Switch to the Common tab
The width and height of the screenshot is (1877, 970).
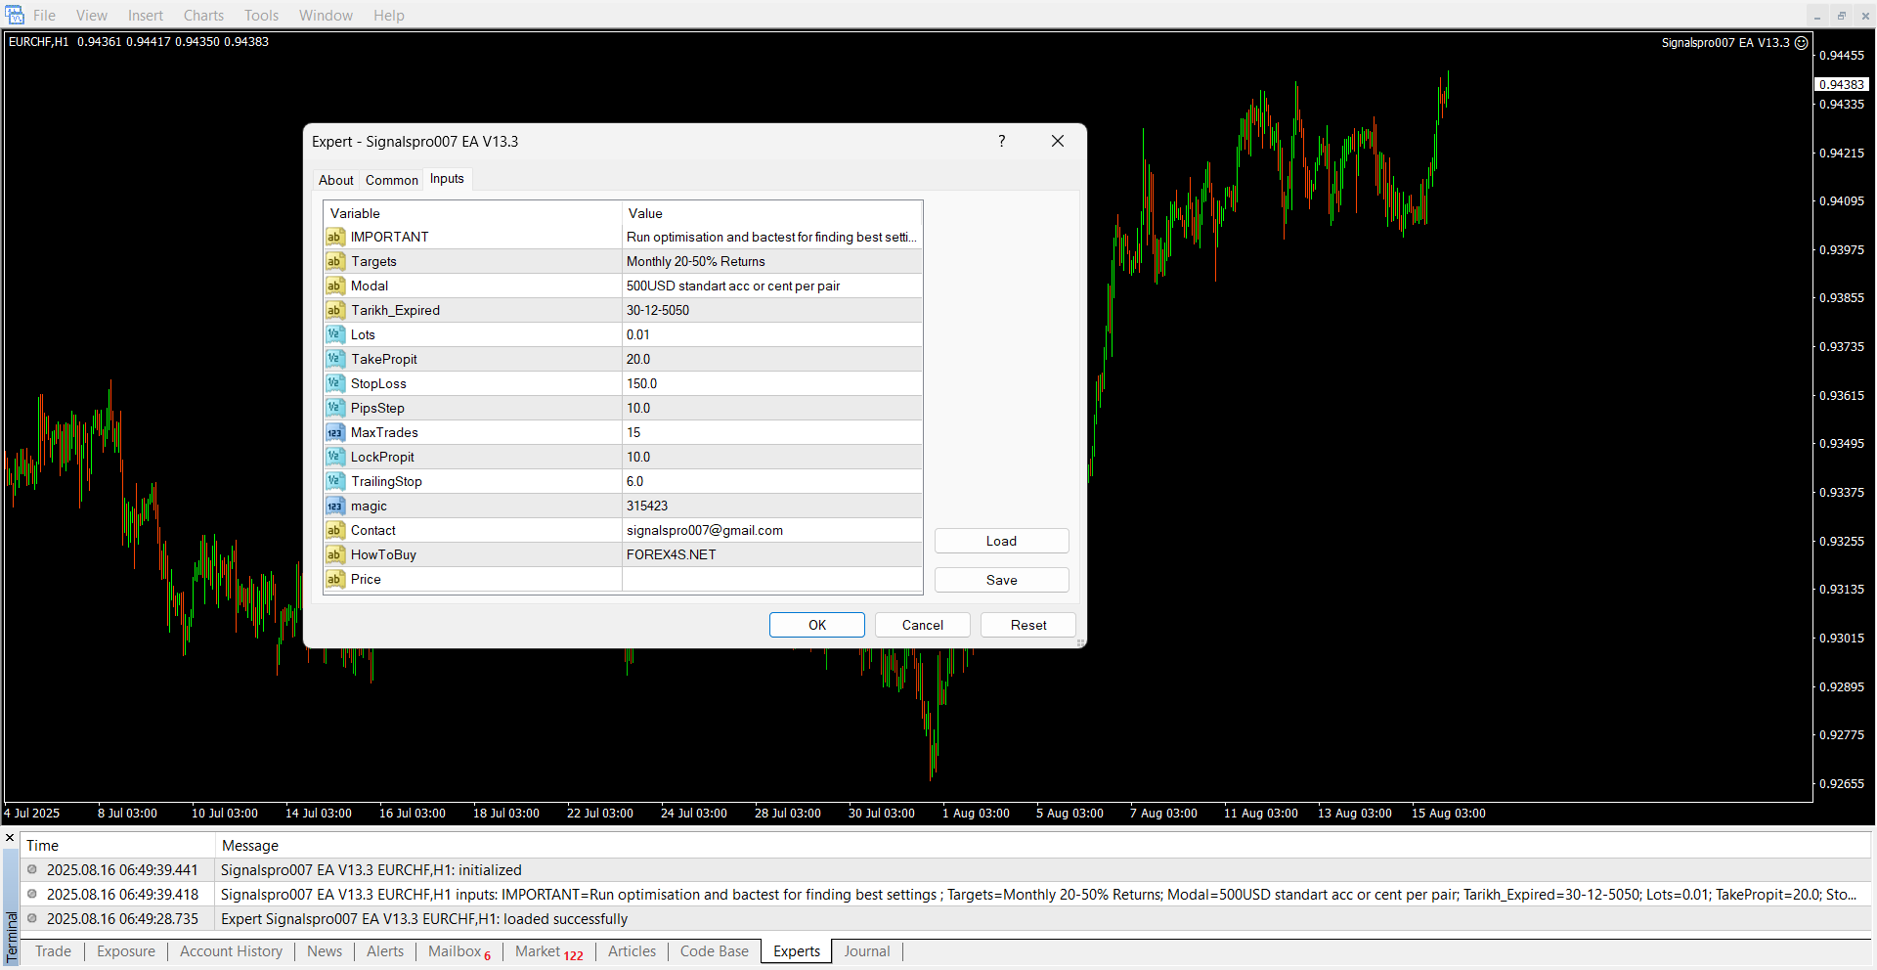tap(391, 180)
